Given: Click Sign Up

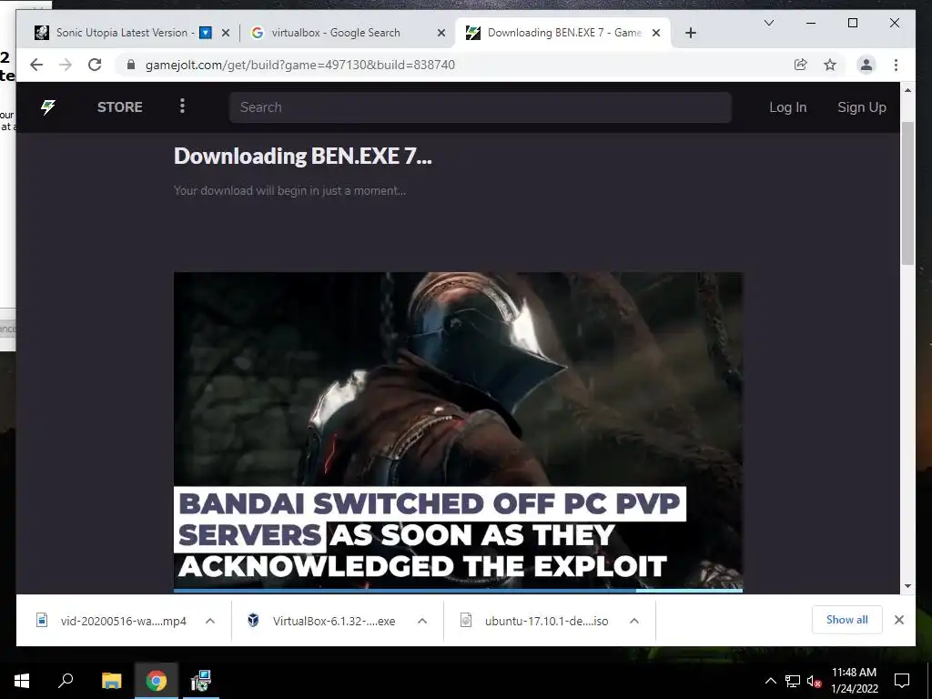Looking at the screenshot, I should [861, 107].
